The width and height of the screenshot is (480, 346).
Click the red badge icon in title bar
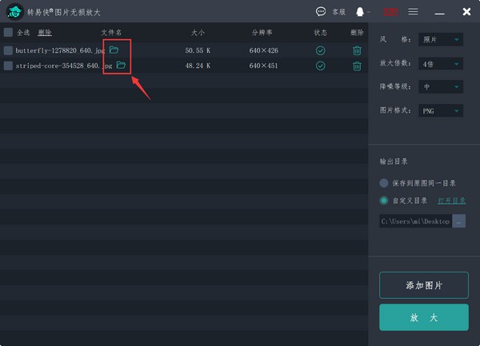(390, 12)
